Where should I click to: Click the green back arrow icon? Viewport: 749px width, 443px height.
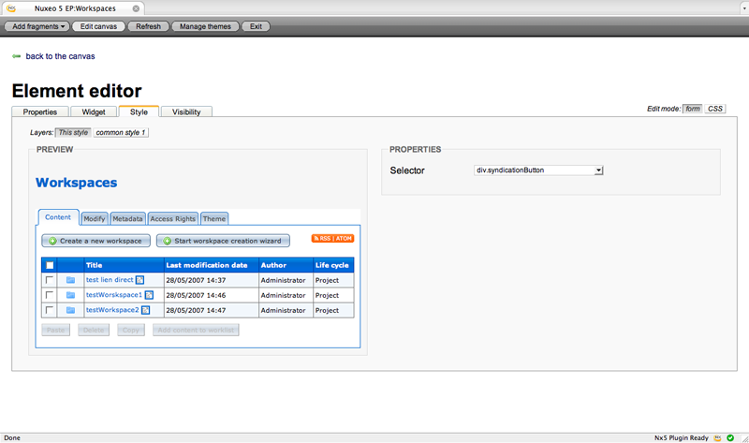coord(16,56)
